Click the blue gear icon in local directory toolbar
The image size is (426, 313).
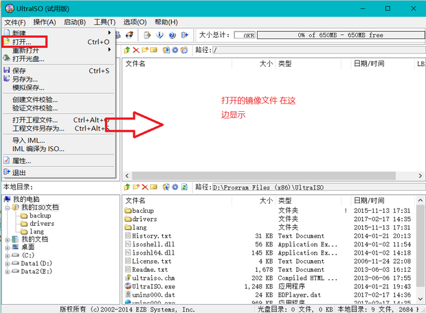175,187
